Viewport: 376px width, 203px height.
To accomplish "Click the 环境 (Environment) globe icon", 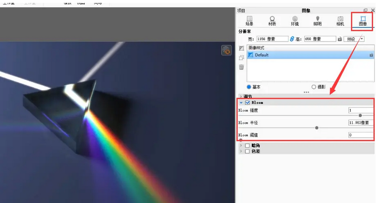I will click(295, 21).
